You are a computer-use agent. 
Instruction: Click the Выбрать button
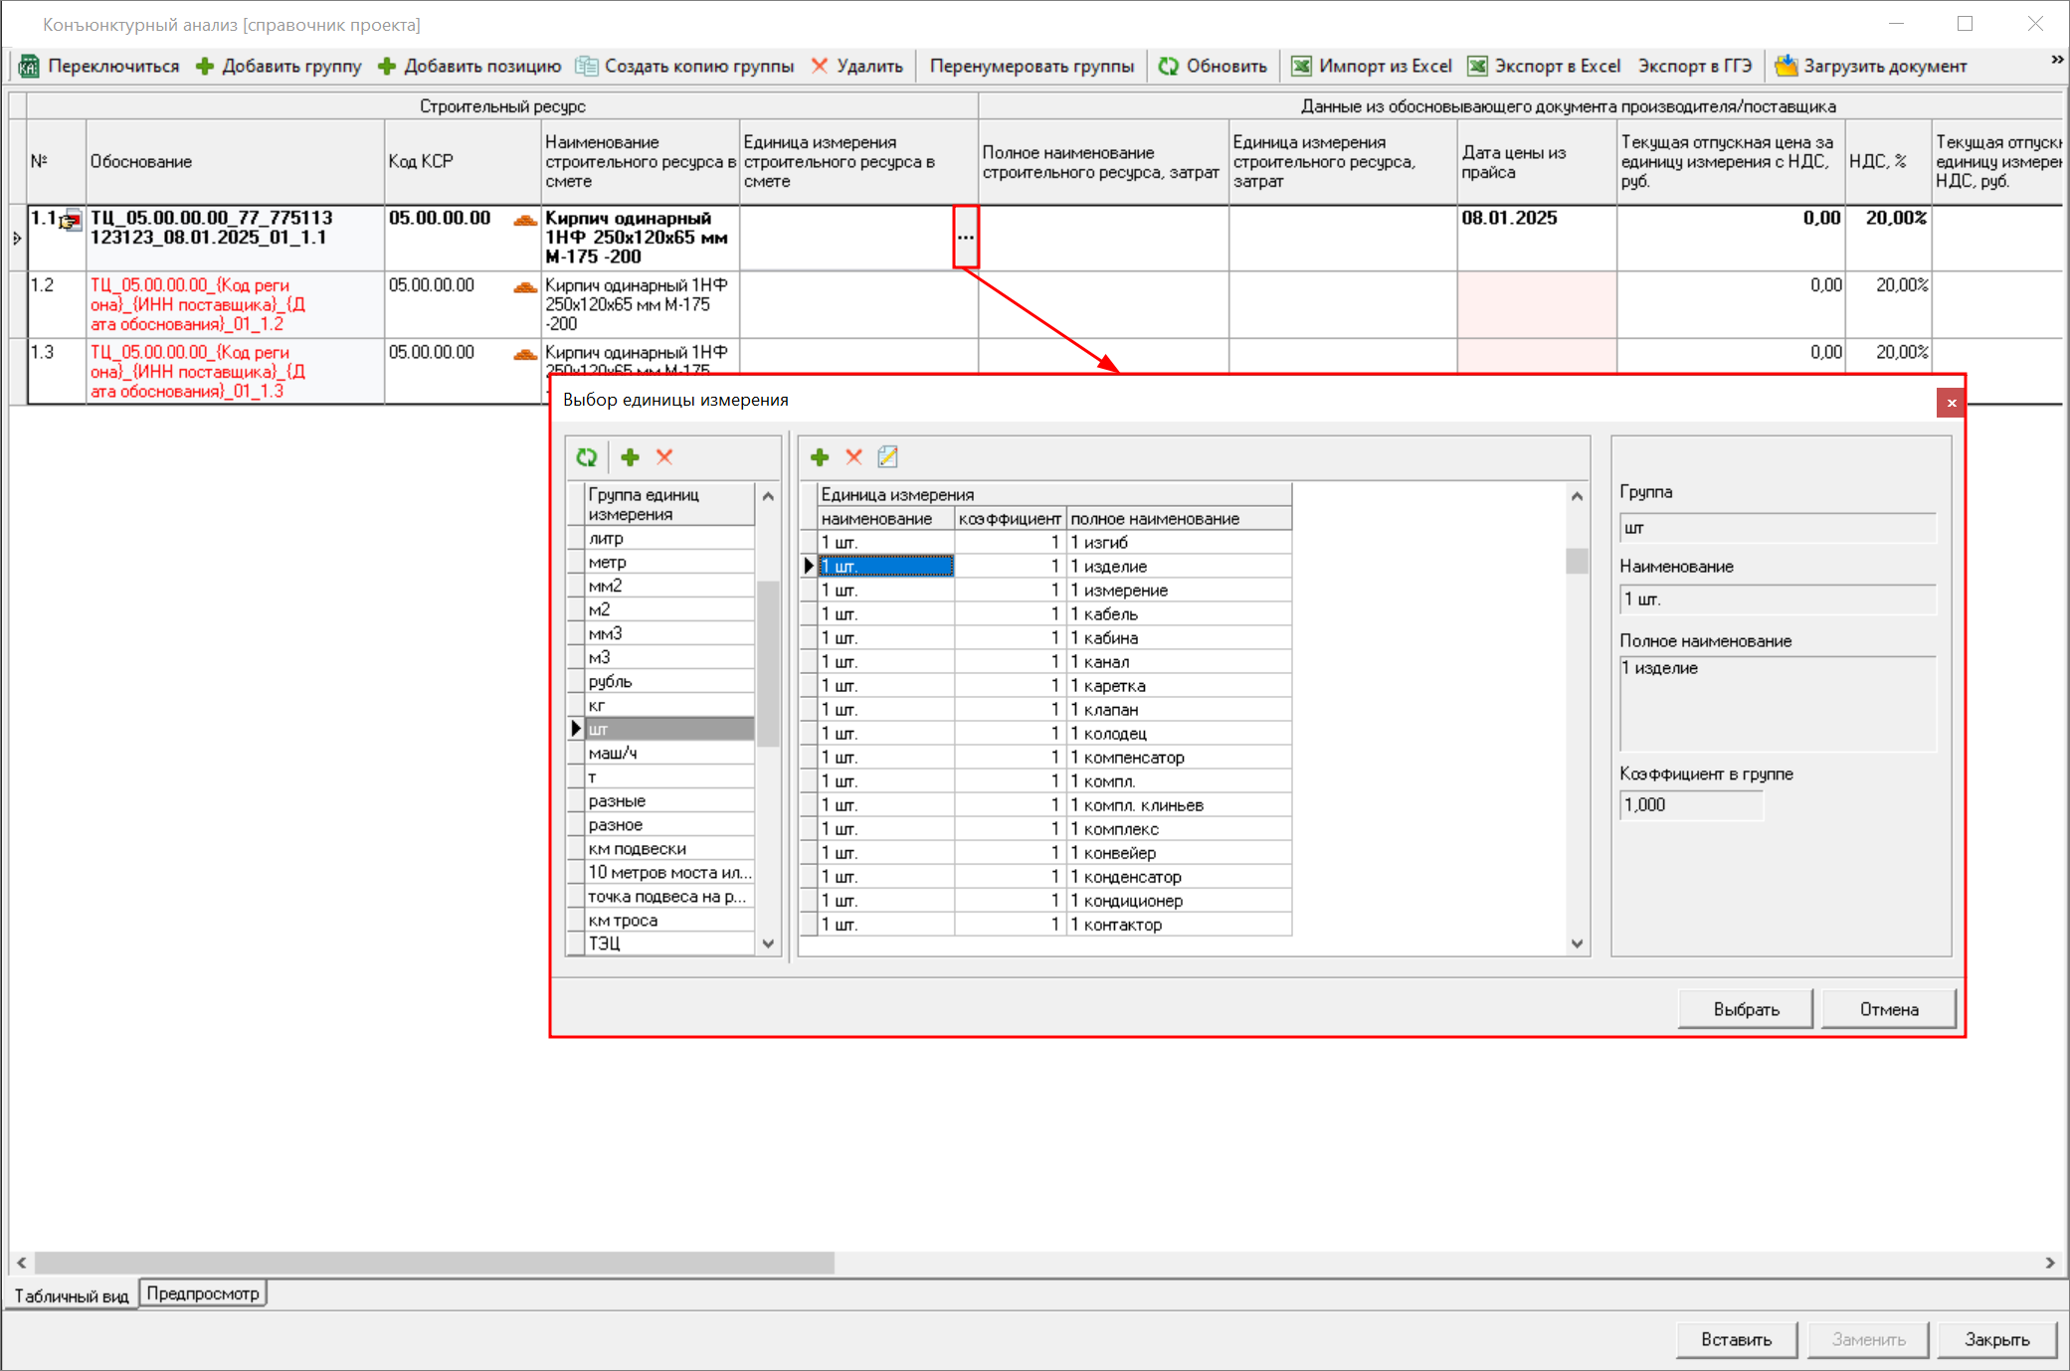(1746, 1009)
